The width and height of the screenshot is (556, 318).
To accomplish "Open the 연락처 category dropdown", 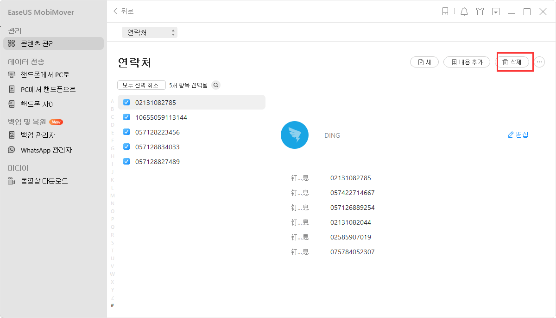I will tap(149, 32).
